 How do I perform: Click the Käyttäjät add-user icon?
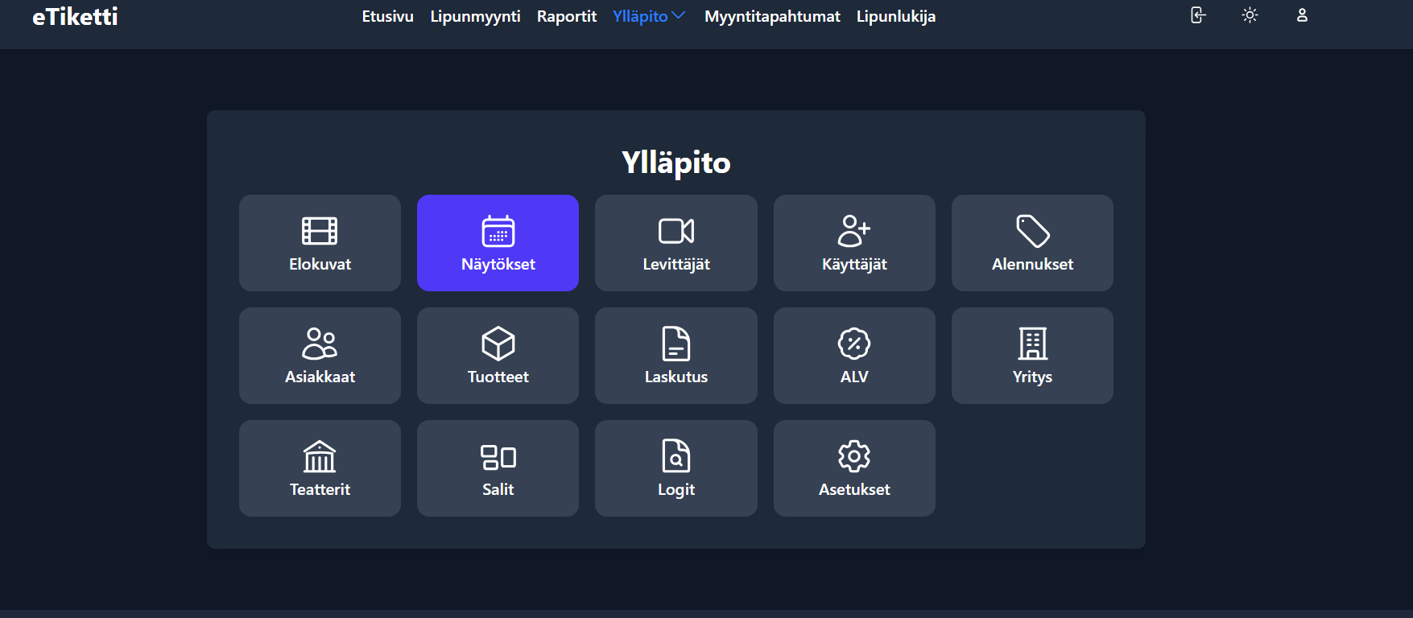[x=853, y=231]
